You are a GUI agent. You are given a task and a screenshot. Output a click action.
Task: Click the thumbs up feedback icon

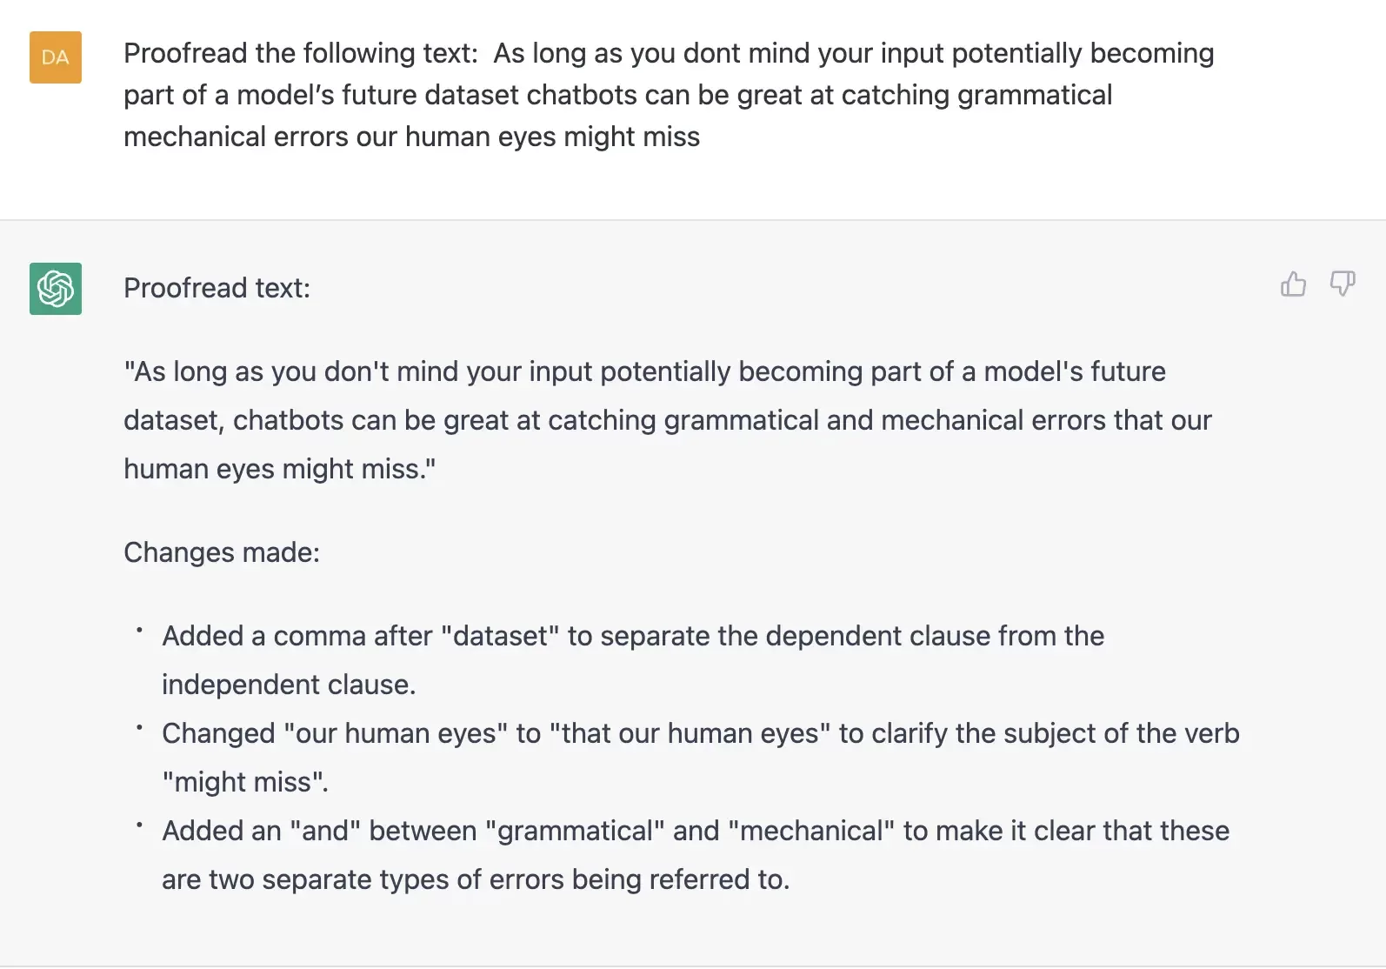coord(1293,284)
